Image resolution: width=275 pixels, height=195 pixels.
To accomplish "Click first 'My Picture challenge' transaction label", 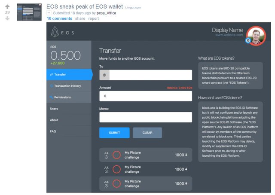I will (133, 155).
